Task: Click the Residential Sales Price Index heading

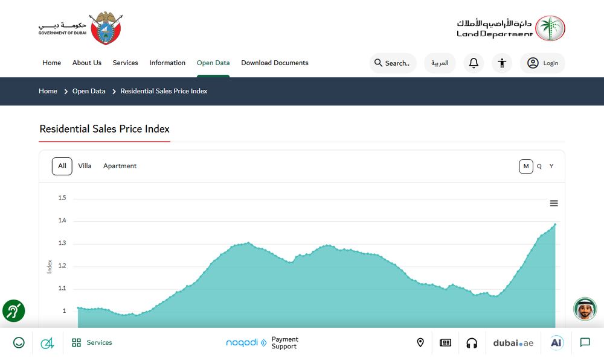Action: 104,129
